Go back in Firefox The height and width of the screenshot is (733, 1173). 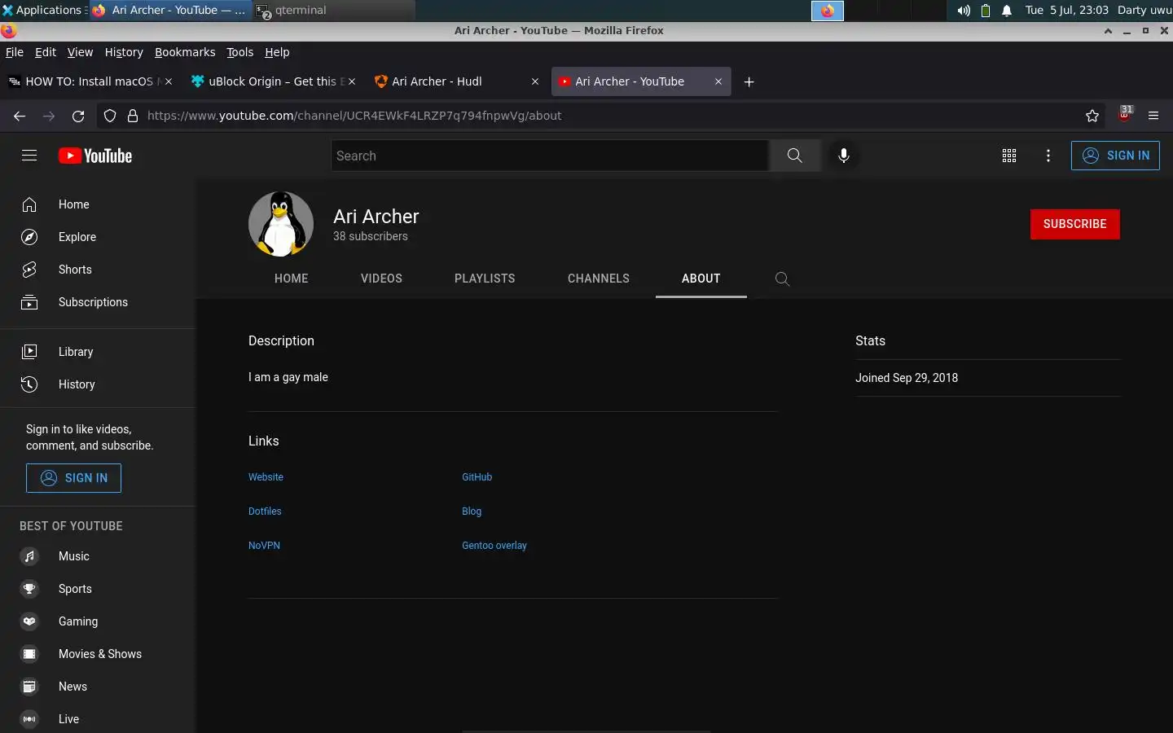click(20, 116)
